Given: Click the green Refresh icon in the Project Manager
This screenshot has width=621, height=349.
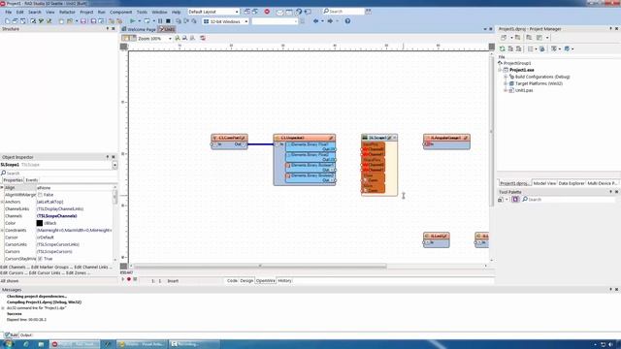Looking at the screenshot, I should point(503,48).
